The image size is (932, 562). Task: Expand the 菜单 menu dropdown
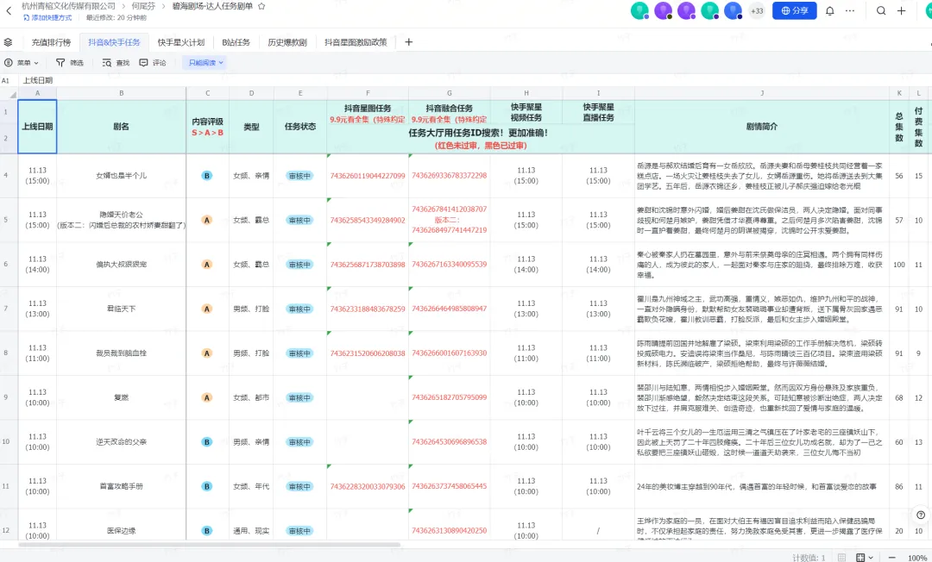tap(22, 62)
